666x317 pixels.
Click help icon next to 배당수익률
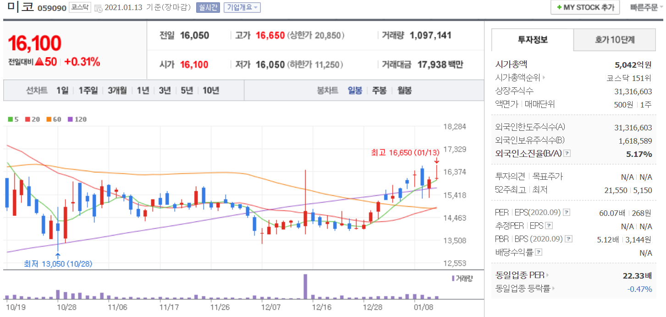(539, 253)
